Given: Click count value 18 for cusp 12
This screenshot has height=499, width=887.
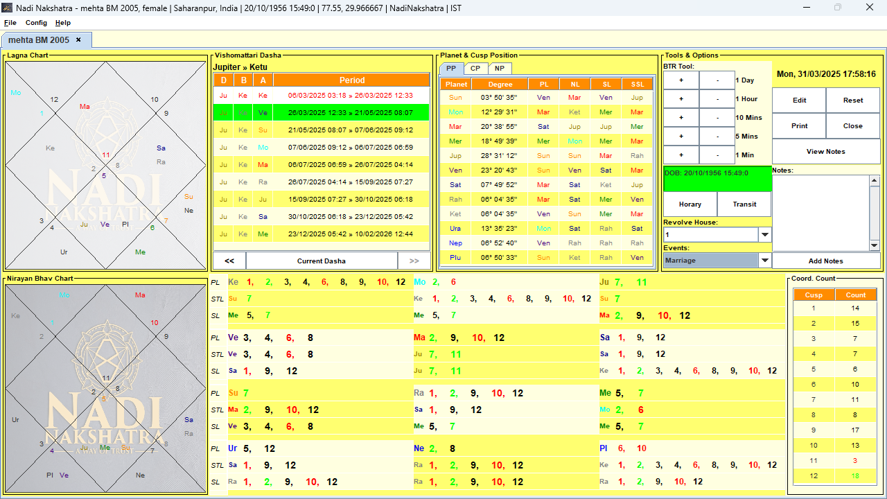Looking at the screenshot, I should point(855,476).
